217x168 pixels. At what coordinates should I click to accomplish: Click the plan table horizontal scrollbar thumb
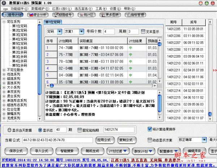tap(52, 86)
